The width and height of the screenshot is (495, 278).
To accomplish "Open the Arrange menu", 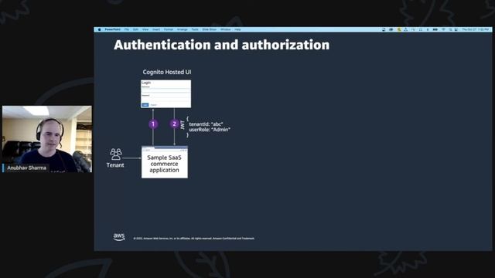I will (183, 29).
